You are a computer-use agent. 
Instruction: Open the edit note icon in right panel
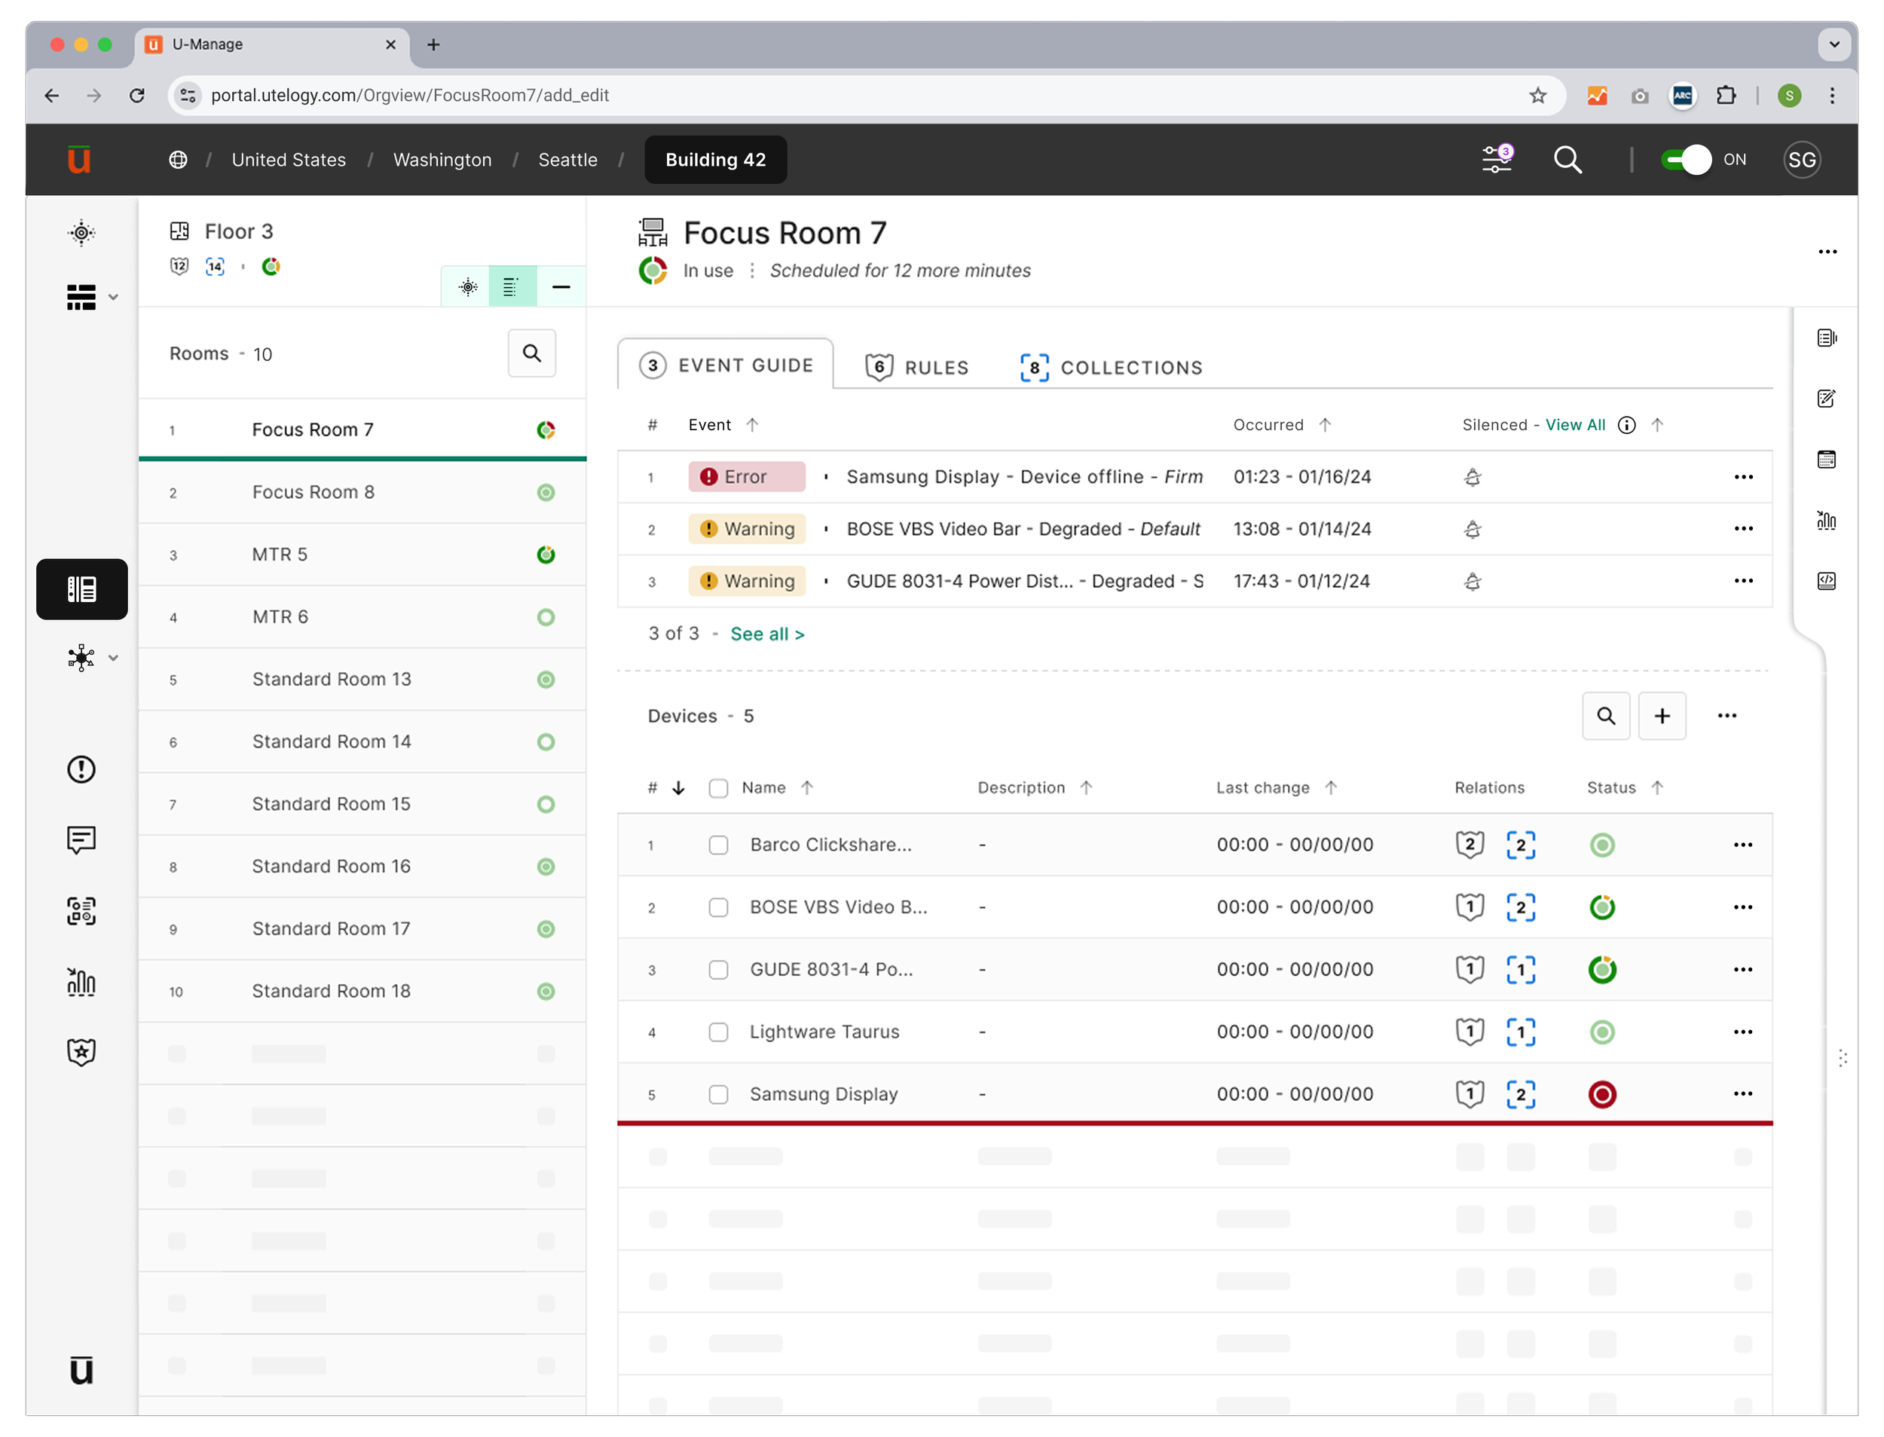click(x=1826, y=399)
